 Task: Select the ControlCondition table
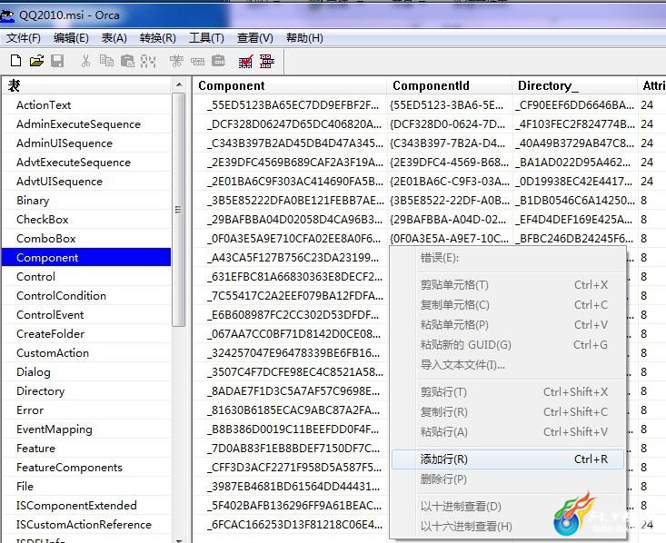tap(87, 295)
